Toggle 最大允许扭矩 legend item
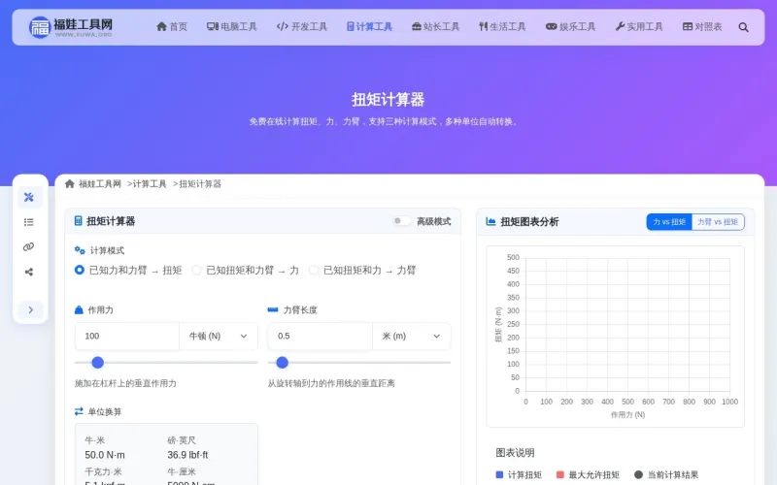 (588, 474)
